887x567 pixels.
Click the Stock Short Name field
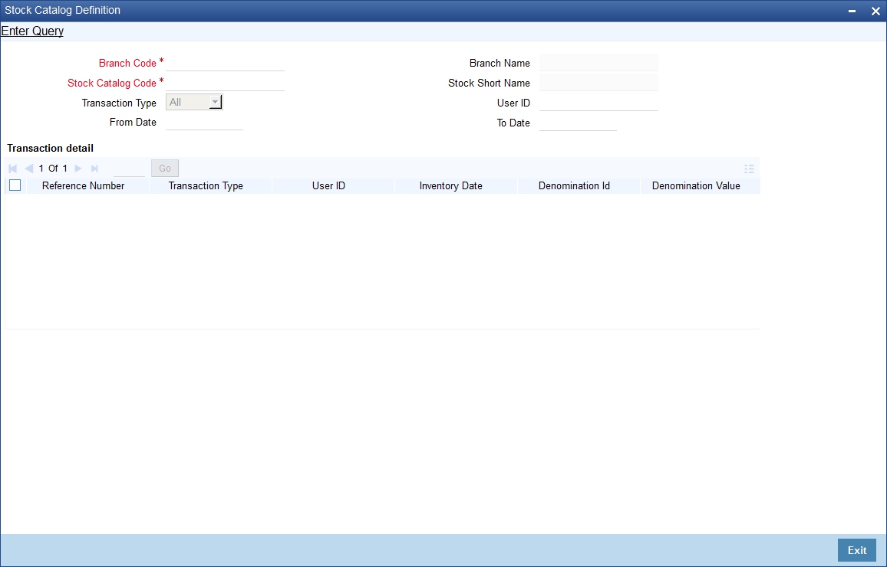click(598, 83)
